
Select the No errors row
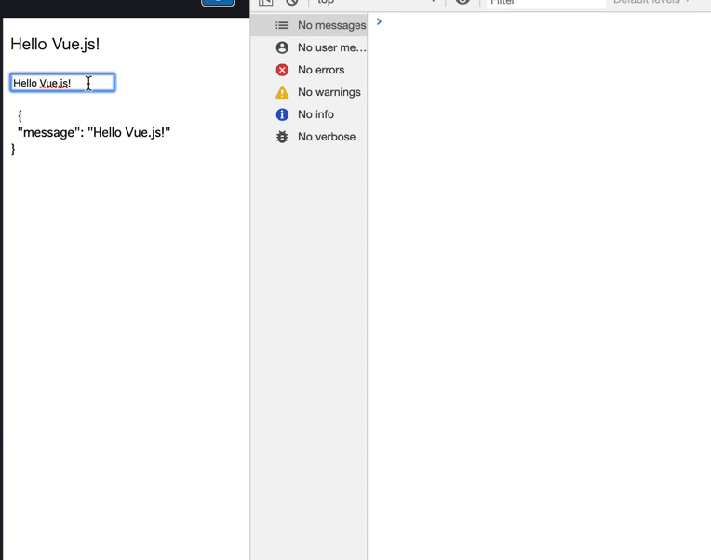pos(309,70)
